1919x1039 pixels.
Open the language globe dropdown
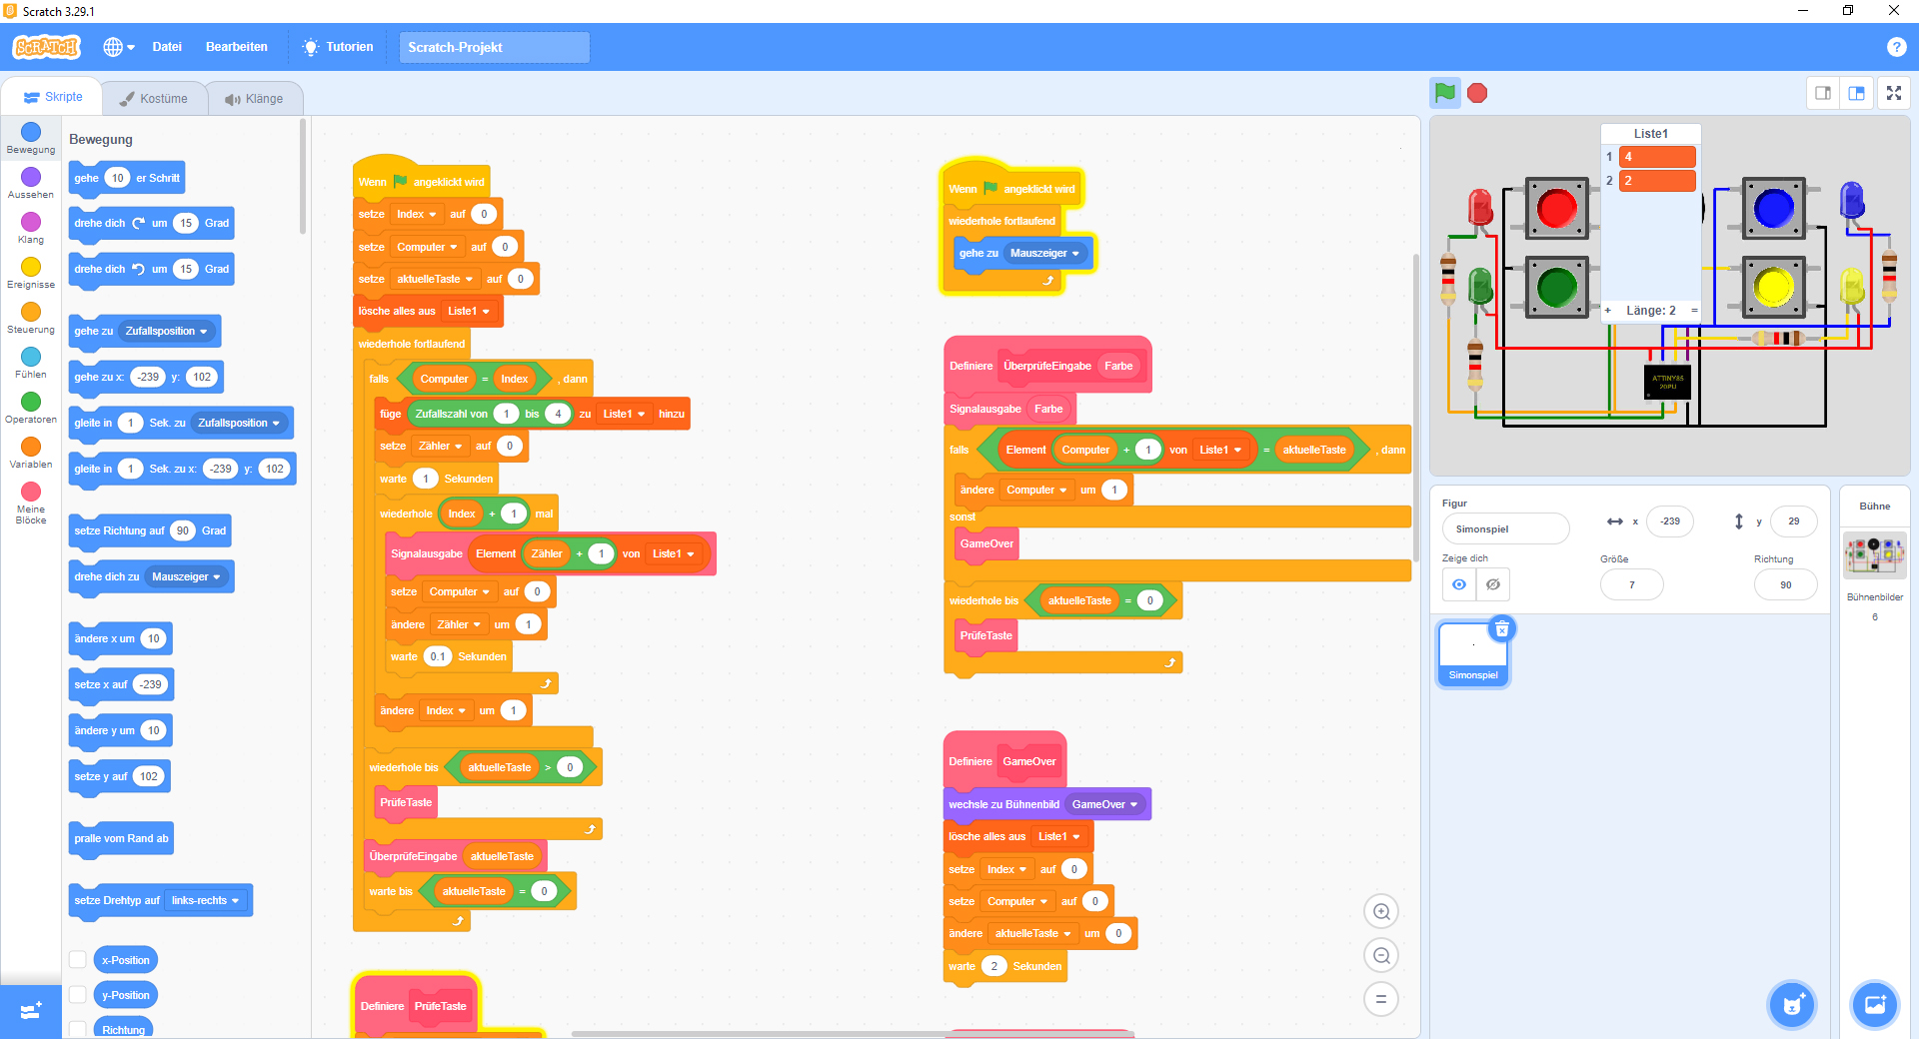[119, 47]
